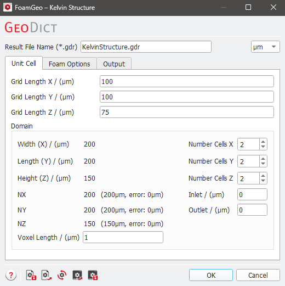The height and width of the screenshot is (286, 285).
Task: Open the help question mark button
Action: (11, 275)
